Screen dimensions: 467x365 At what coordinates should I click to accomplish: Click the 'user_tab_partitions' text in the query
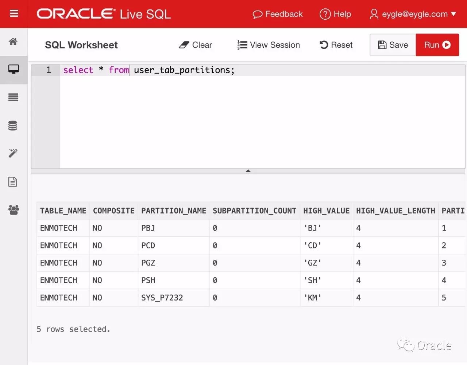pyautogui.click(x=182, y=70)
